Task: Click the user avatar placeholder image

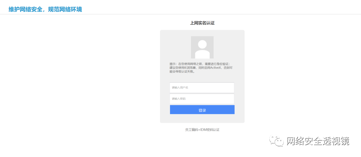Action: pos(202,47)
